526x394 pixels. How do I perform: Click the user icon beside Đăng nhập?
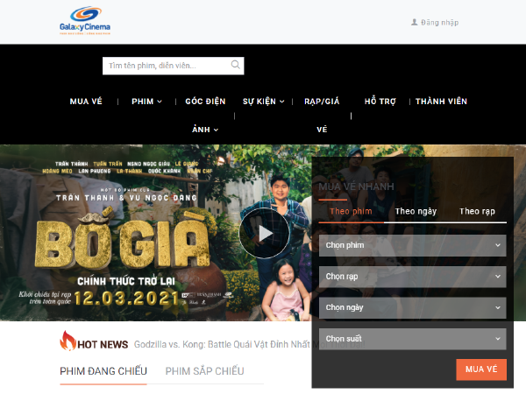(415, 23)
